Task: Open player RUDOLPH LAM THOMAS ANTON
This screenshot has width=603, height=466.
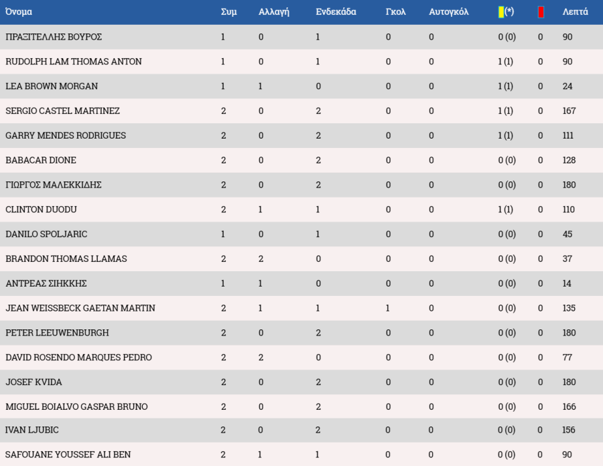Action: tap(74, 62)
